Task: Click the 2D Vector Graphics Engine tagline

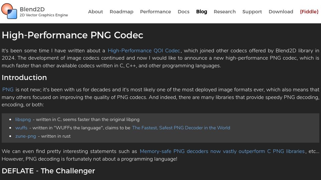Action: click(x=43, y=15)
